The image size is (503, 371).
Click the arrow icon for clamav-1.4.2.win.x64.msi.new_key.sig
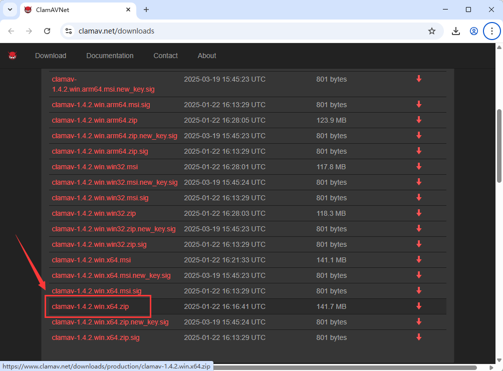tap(419, 275)
